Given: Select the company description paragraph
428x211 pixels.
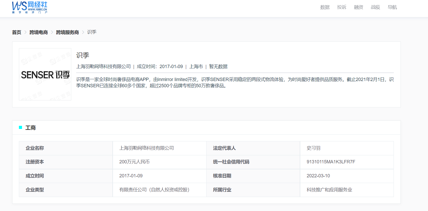Looking at the screenshot, I should point(235,83).
